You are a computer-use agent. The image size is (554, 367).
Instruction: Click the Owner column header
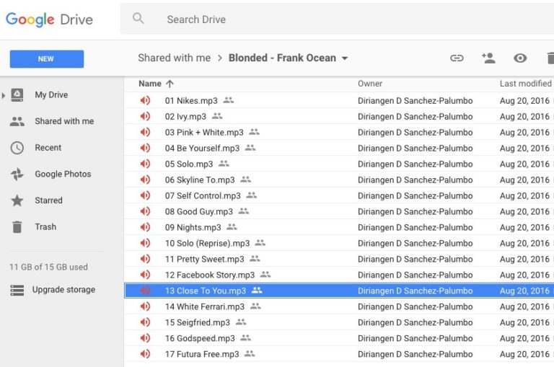370,84
